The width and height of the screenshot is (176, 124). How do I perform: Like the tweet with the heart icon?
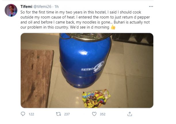94,114
